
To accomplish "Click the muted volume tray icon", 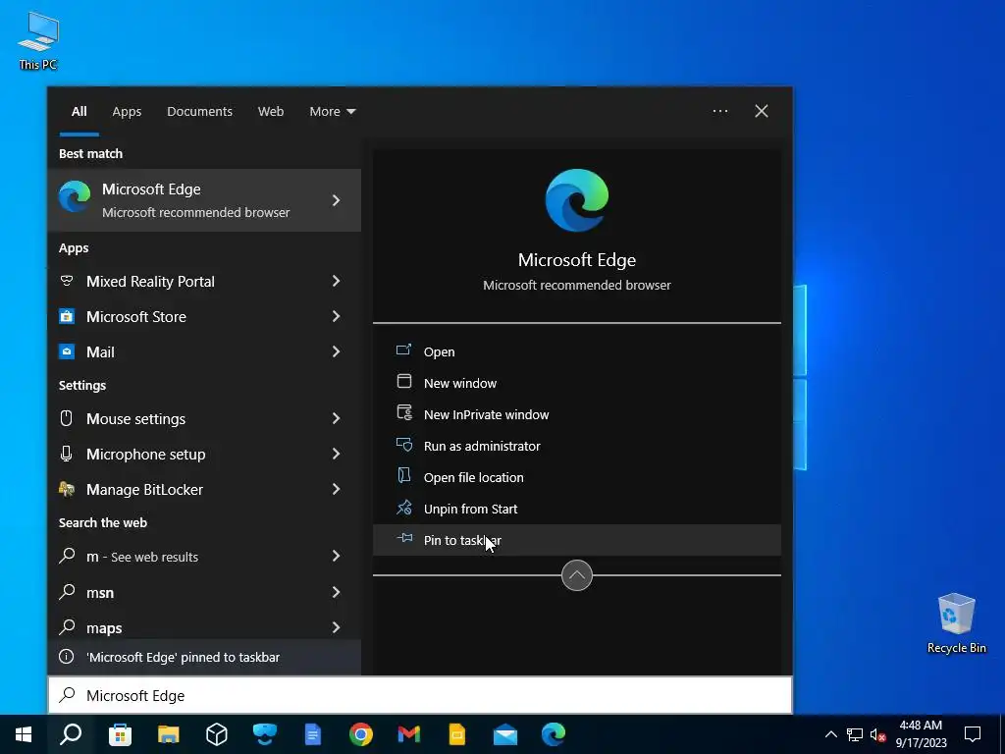I will (x=878, y=734).
